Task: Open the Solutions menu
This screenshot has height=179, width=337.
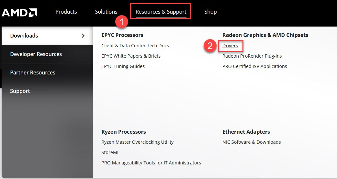Action: point(106,12)
